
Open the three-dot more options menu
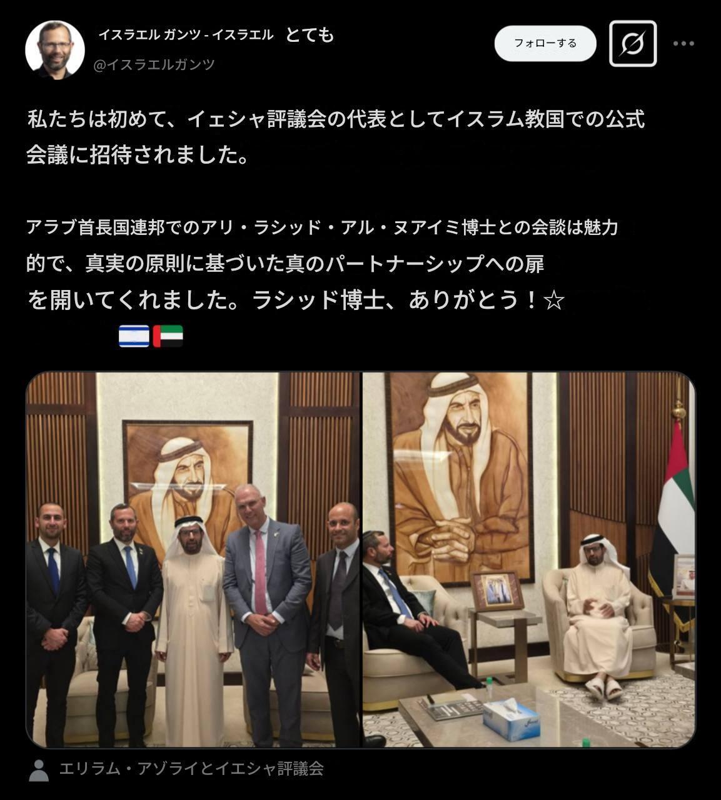coord(683,44)
